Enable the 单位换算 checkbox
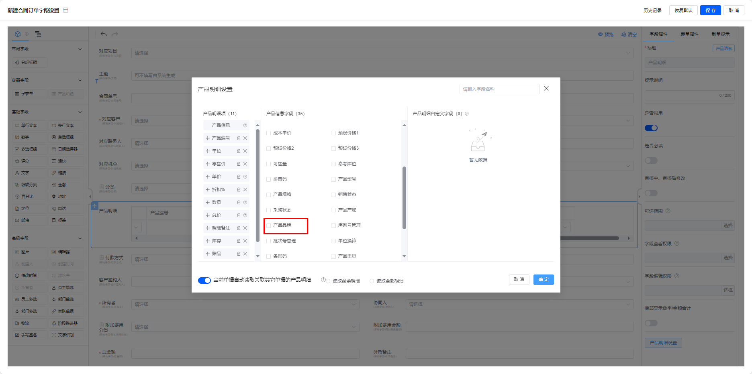This screenshot has height=374, width=752. 333,241
